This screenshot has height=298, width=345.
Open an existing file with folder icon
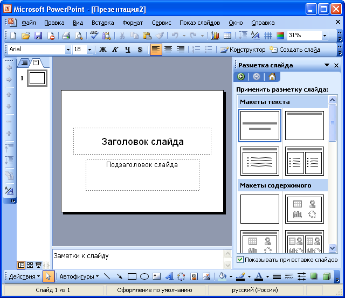coord(26,36)
